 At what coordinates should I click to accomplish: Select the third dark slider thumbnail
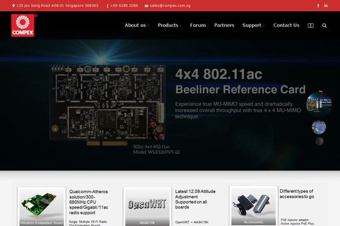point(319,141)
